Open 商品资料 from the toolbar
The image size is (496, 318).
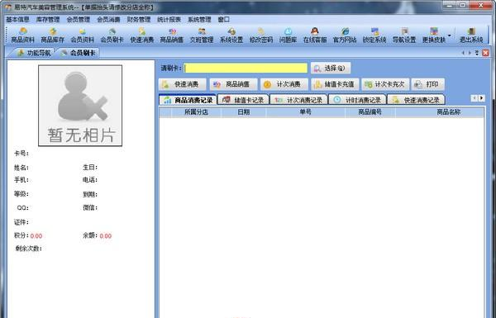click(x=23, y=35)
